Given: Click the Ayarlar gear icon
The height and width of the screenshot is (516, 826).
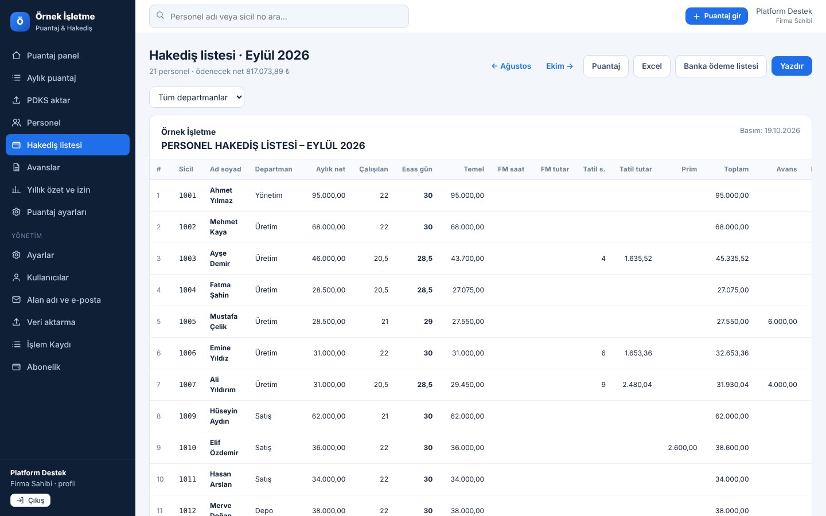Looking at the screenshot, I should [16, 255].
